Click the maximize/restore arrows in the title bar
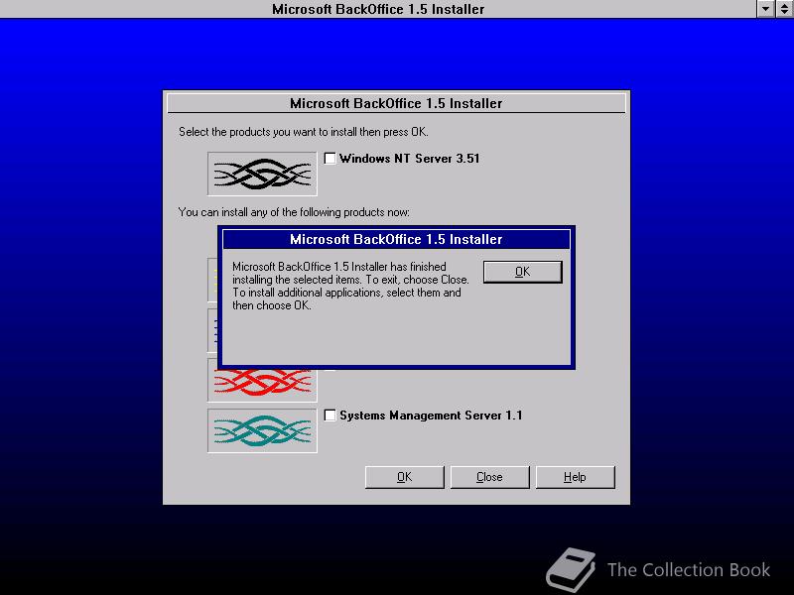The height and width of the screenshot is (595, 794). [x=784, y=9]
